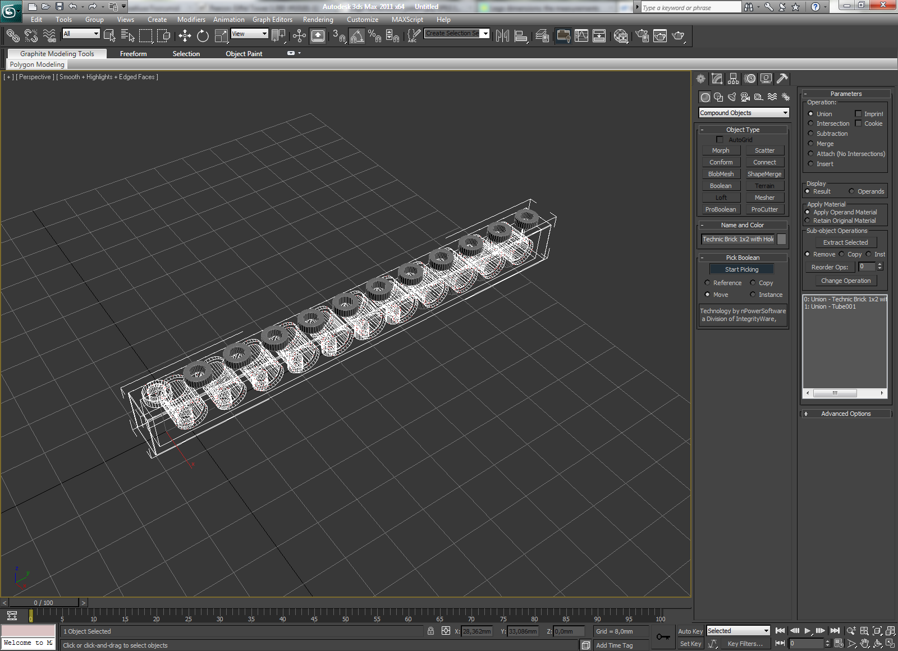Image resolution: width=898 pixels, height=651 pixels.
Task: Activate the Select and Rotate tool
Action: (203, 36)
